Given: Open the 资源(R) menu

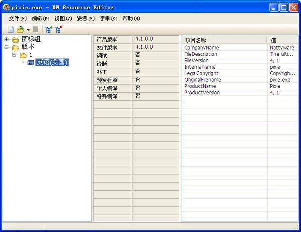Looking at the screenshot, I should coord(86,19).
